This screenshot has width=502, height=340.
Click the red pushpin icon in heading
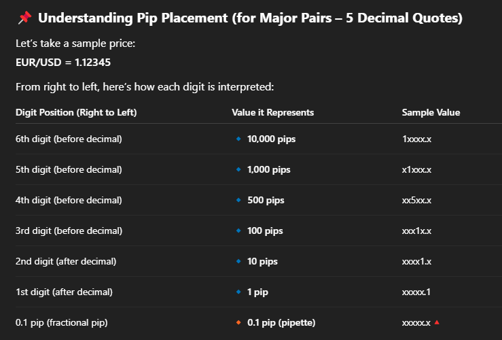pos(24,18)
